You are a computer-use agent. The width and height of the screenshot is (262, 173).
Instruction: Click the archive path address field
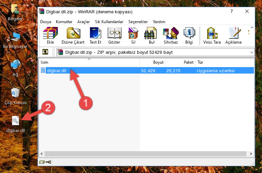(x=155, y=52)
